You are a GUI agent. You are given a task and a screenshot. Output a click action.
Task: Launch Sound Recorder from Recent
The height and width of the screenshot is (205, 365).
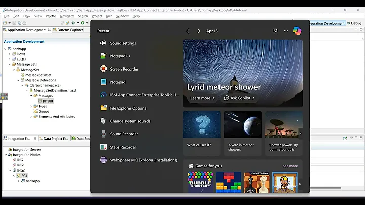pos(119,134)
